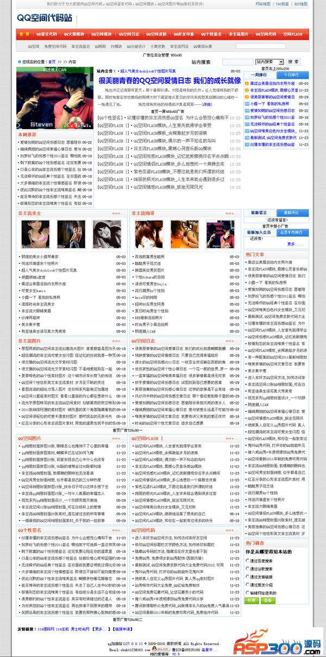Open the article 靓丽的美女小提琴奏家
Image resolution: width=326 pixels, height=657 pixels.
pyautogui.click(x=40, y=256)
